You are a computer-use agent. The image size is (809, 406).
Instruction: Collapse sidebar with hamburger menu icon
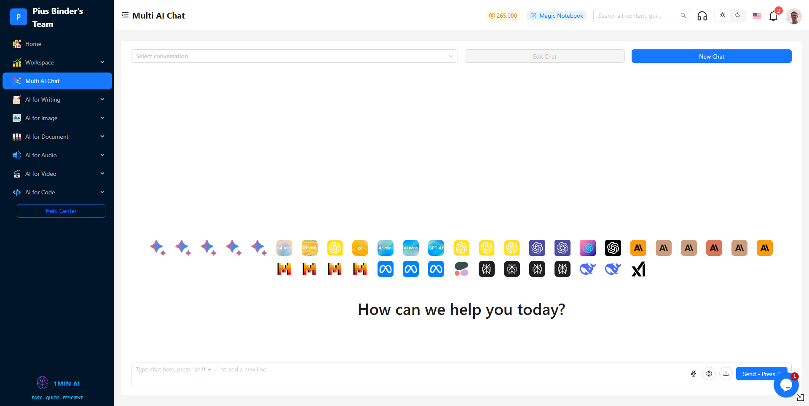[x=125, y=16]
